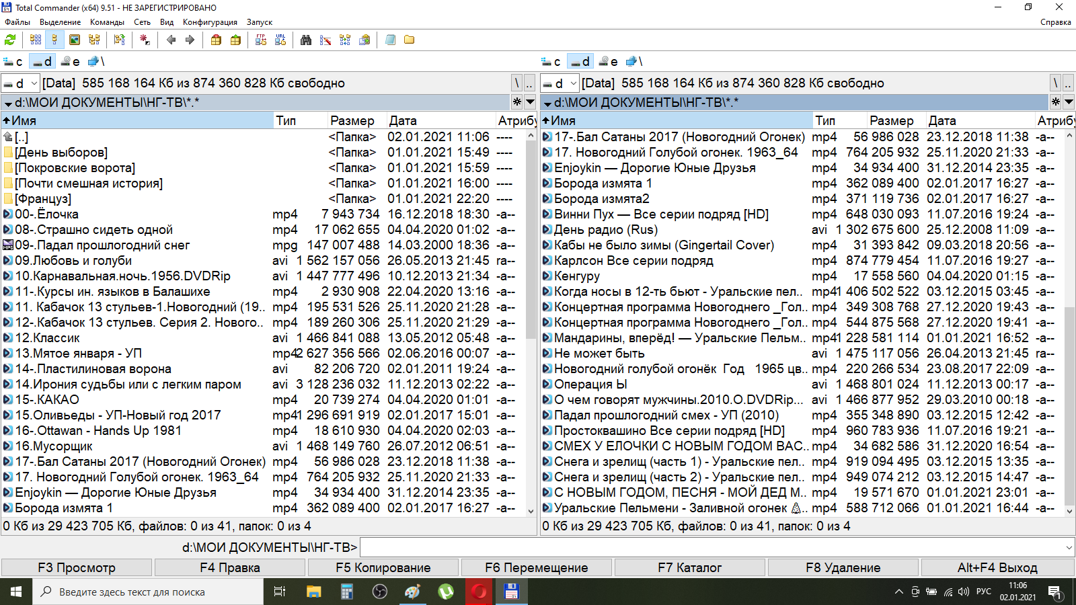Switch right panel to drive c
1076x605 pixels.
click(551, 61)
